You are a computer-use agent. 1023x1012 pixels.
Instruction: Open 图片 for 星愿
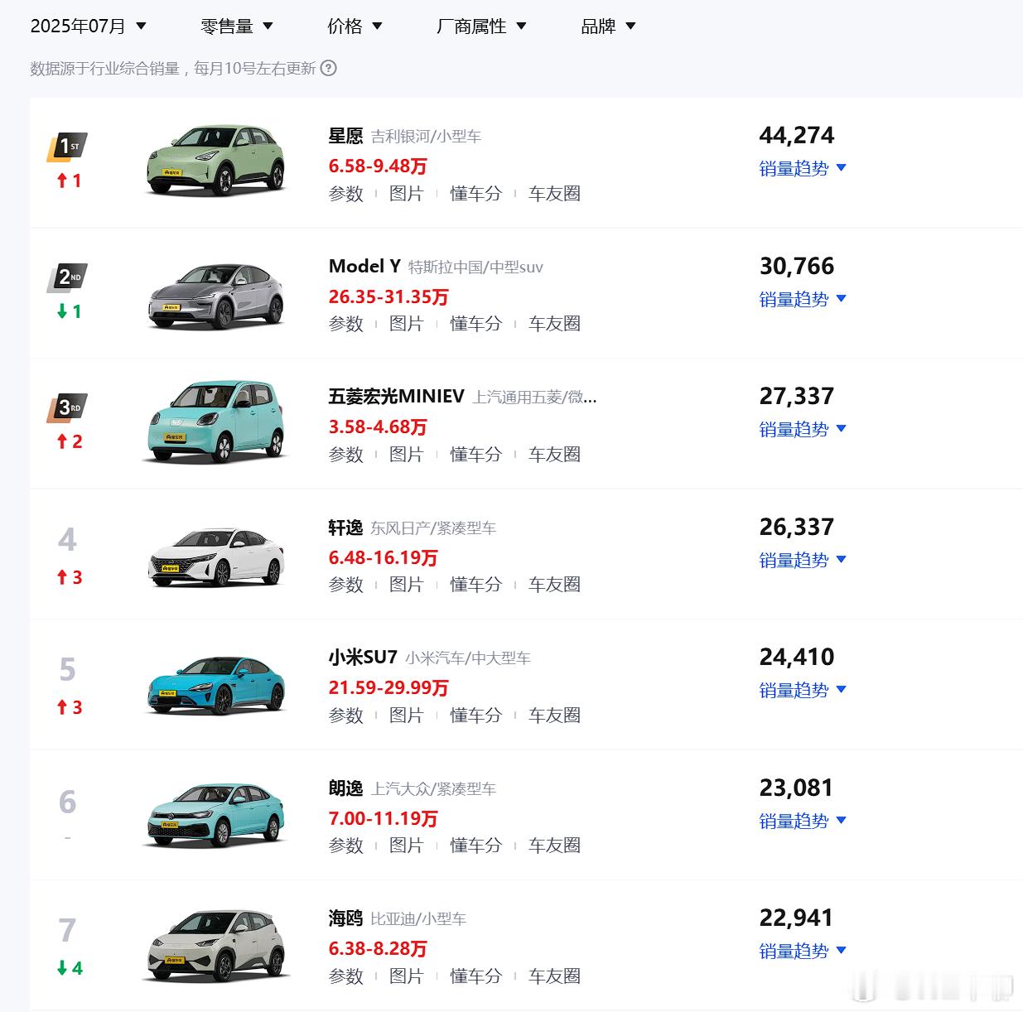coord(406,194)
